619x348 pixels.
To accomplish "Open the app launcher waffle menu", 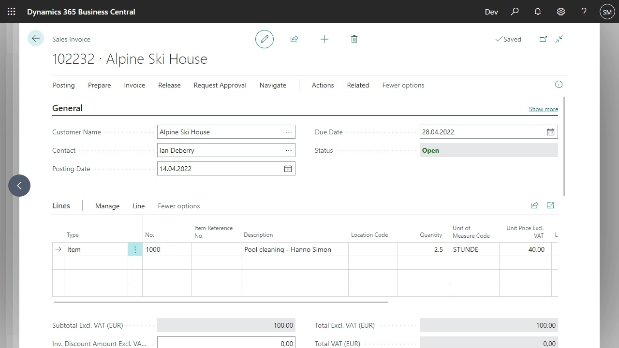I will 12,12.
